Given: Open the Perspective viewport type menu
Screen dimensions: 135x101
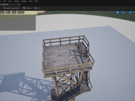Looking at the screenshot, I should tap(2, 12).
